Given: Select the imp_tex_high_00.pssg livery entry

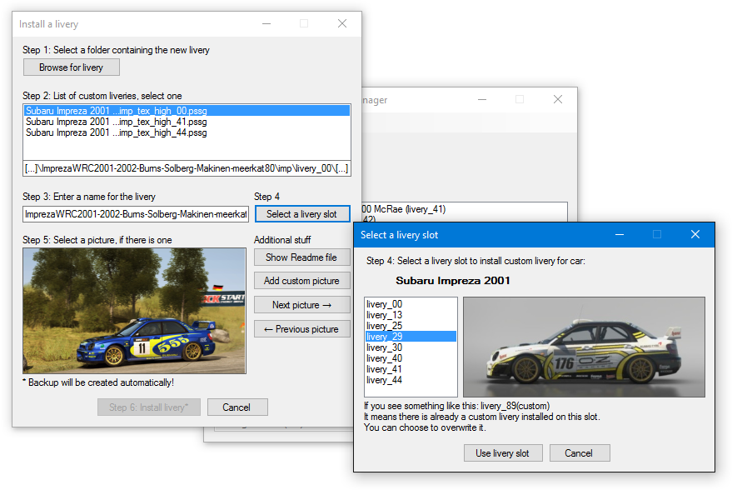Looking at the screenshot, I should coord(187,111).
